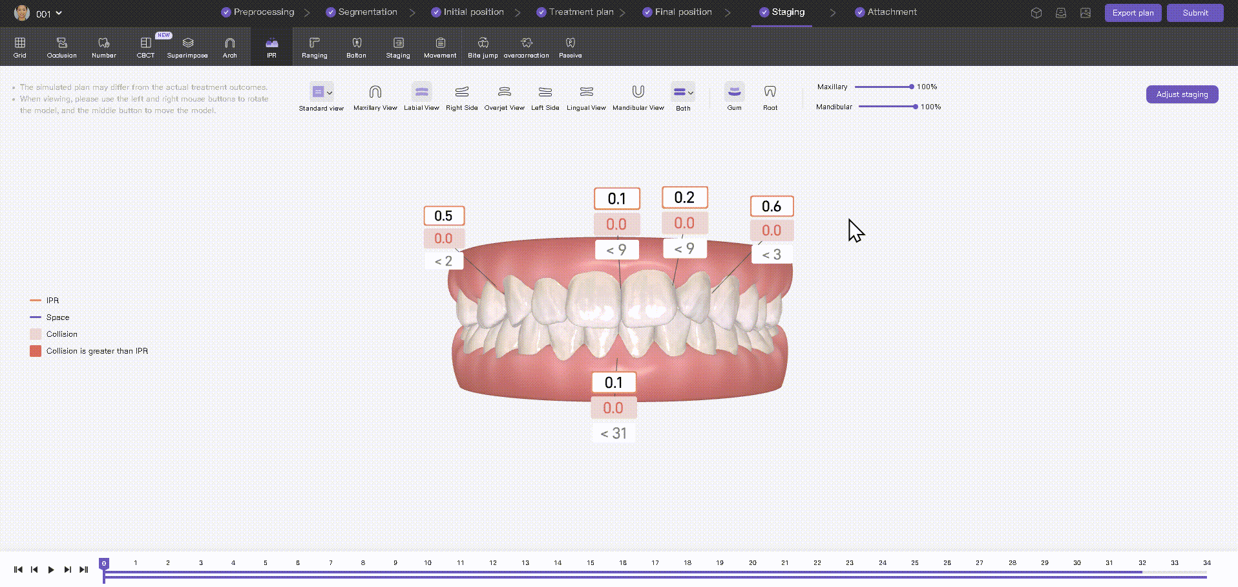Open the Occlusion tool
1238x587 pixels.
(x=61, y=47)
